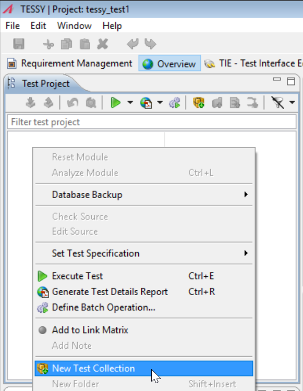This screenshot has width=303, height=391.
Task: Select New Test Collection from context menu
Action: point(144,368)
